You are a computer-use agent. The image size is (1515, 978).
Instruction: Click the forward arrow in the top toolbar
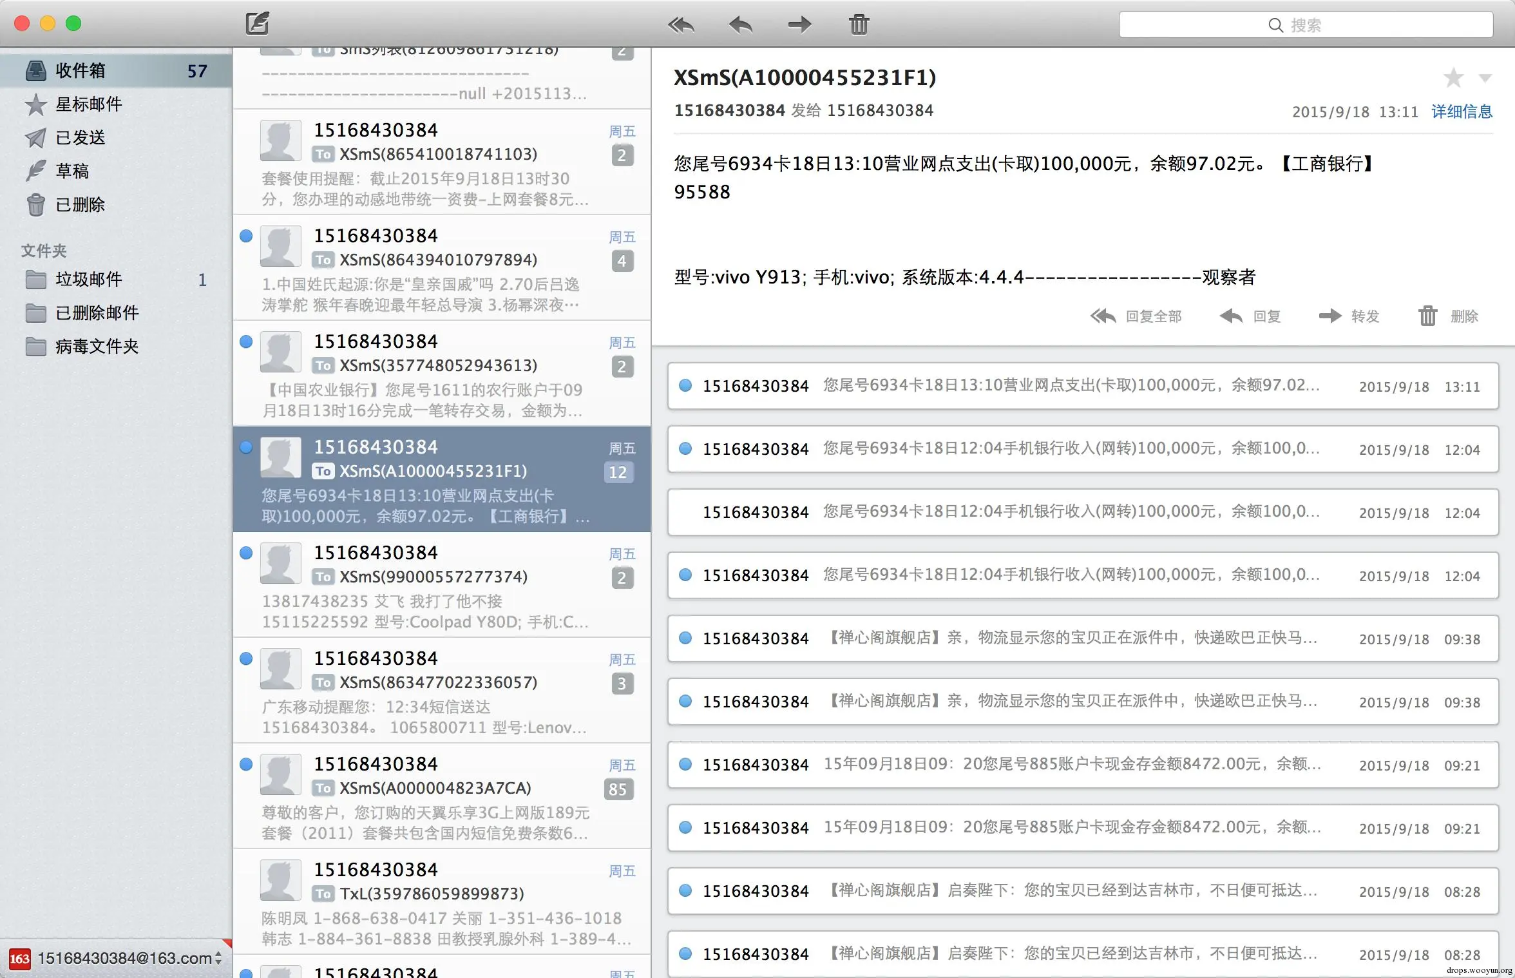799,25
